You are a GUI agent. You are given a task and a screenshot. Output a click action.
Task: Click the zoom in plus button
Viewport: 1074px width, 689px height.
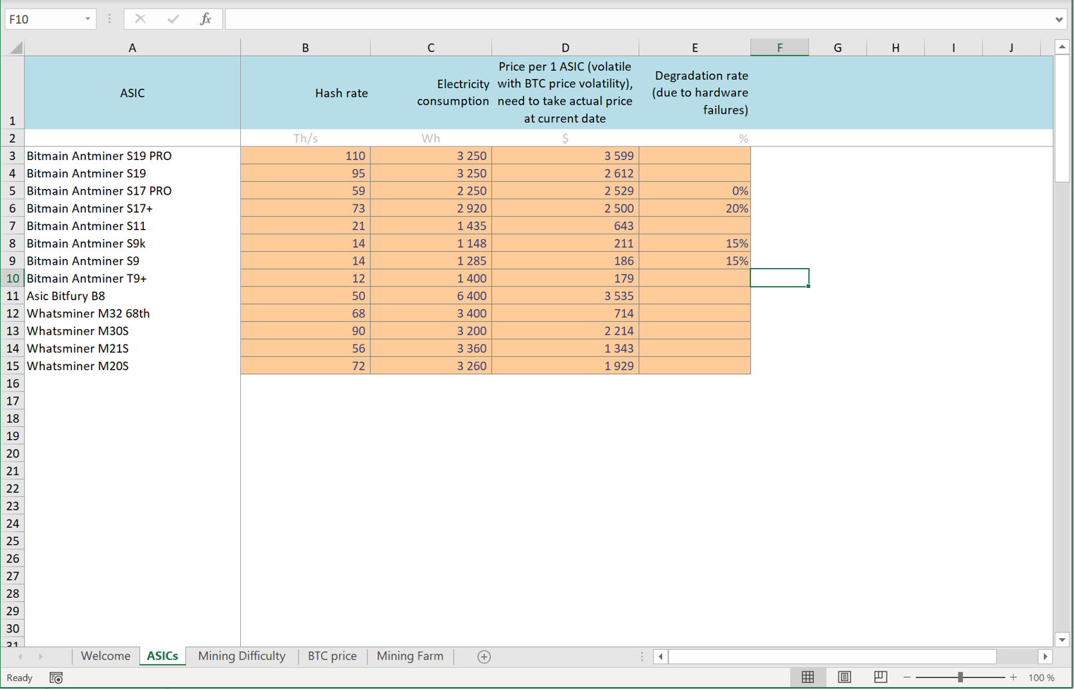point(1013,677)
